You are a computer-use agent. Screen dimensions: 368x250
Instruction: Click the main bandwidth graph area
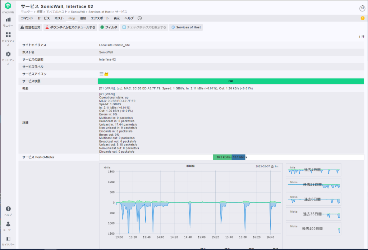(x=198, y=202)
